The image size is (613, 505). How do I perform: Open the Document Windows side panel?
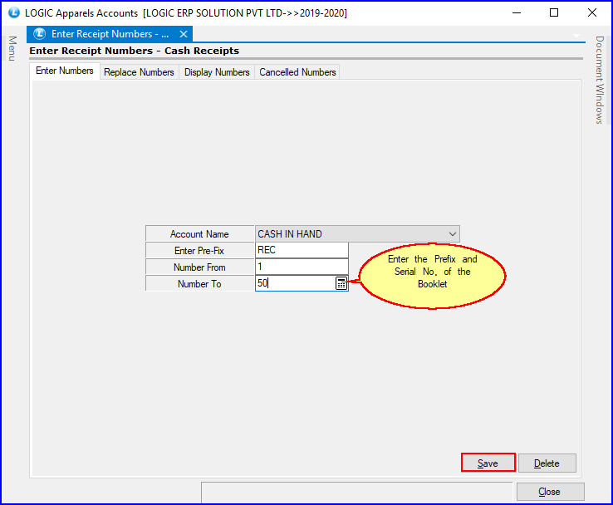point(600,80)
